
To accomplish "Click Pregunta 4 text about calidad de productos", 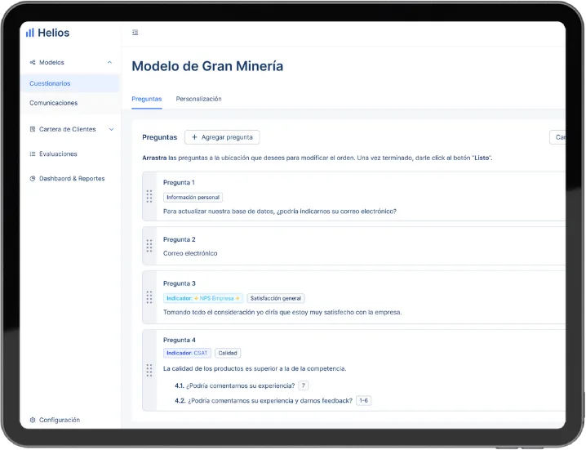I will [255, 368].
